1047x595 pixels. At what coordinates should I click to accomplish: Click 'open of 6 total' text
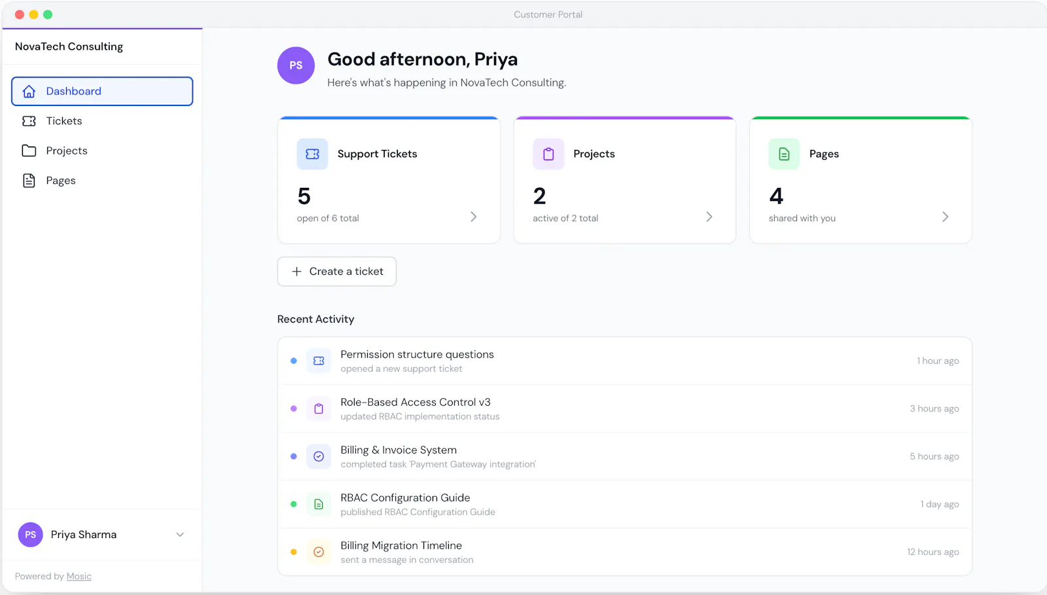[328, 219]
